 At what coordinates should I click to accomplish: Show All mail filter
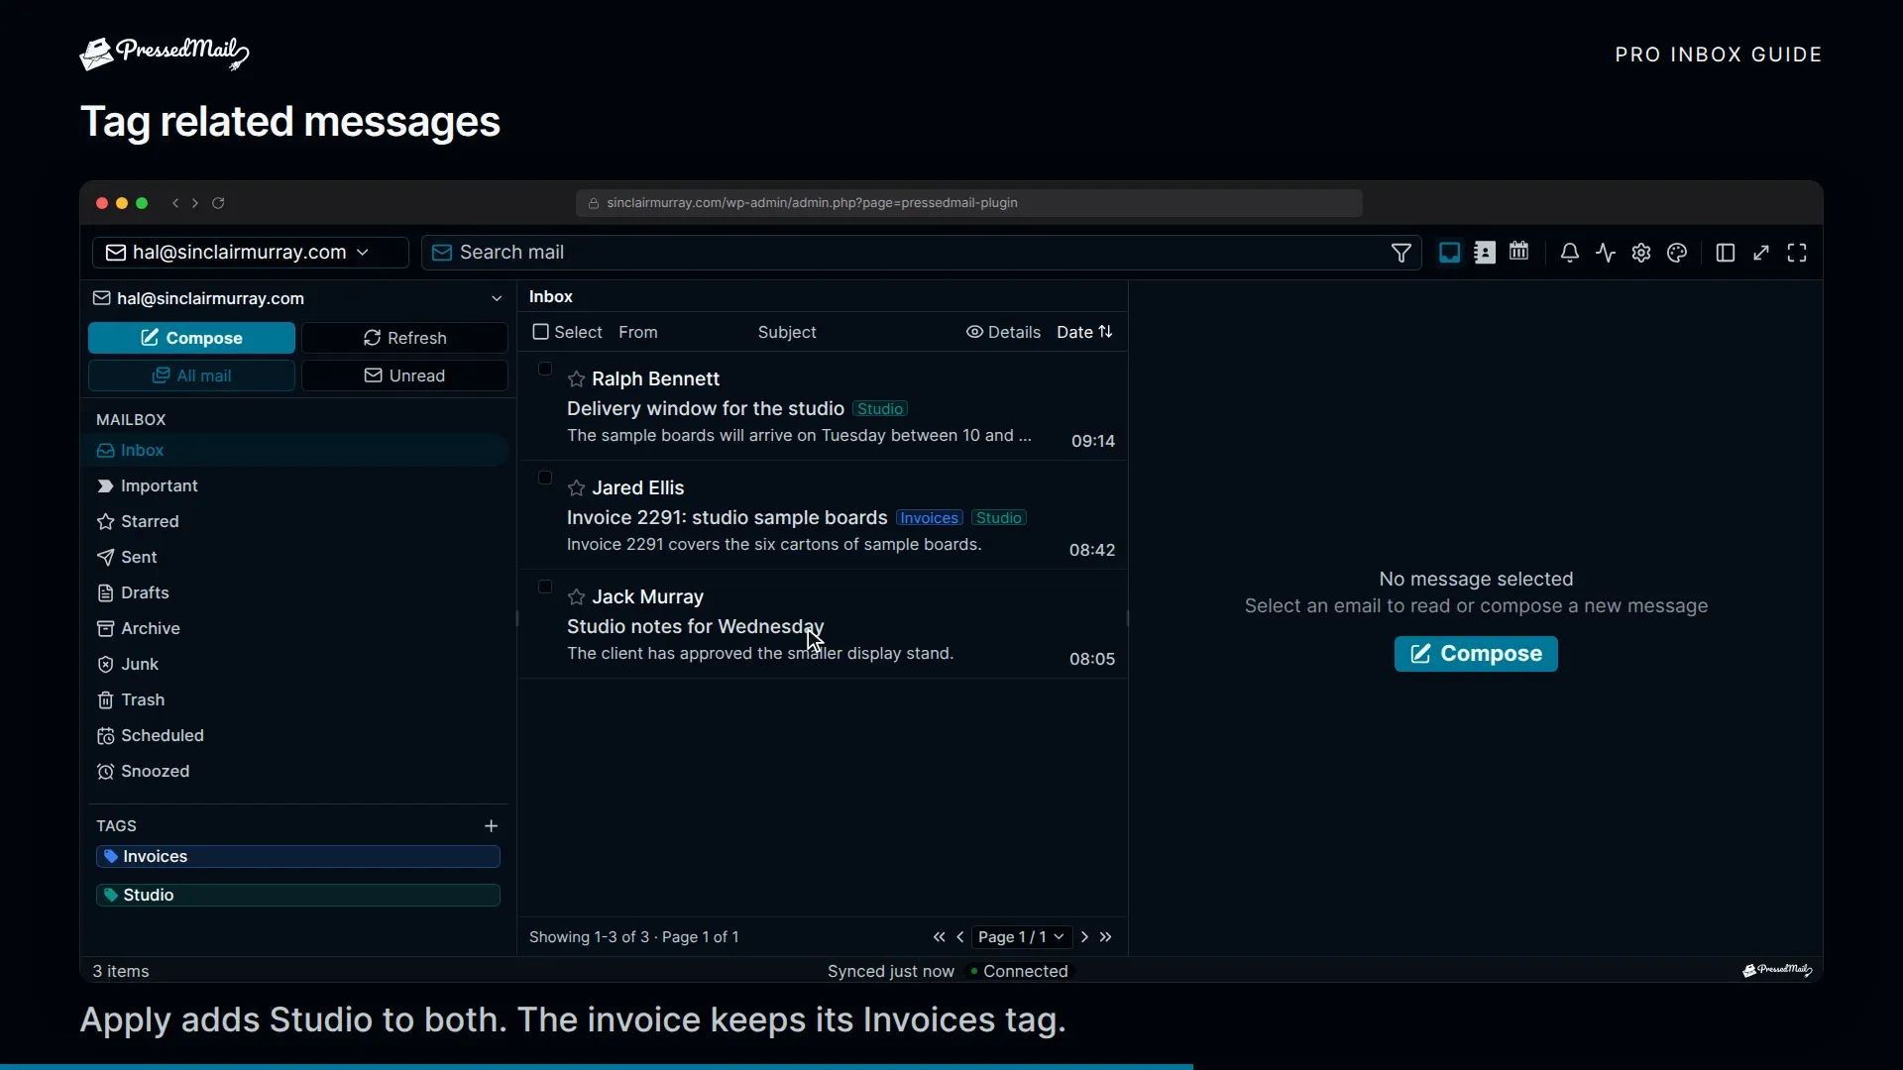coord(191,375)
